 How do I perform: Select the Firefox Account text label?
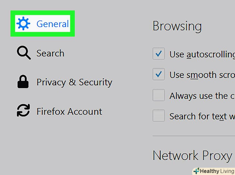(x=69, y=111)
